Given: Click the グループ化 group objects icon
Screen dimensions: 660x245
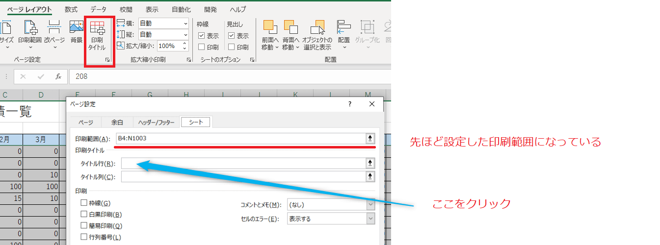Looking at the screenshot, I should tap(367, 27).
